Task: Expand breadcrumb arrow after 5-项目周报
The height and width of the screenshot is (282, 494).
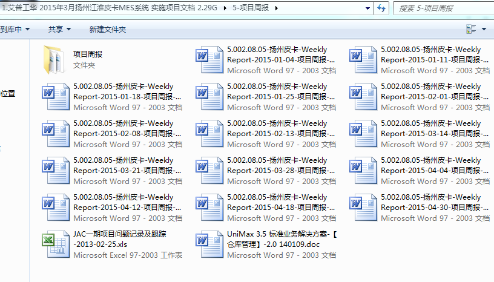Action: coord(276,8)
